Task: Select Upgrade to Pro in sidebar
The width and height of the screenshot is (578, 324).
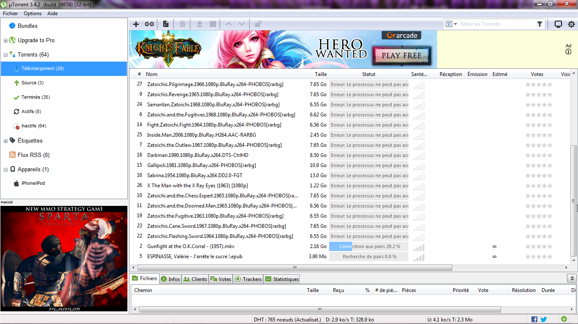Action: pos(36,40)
